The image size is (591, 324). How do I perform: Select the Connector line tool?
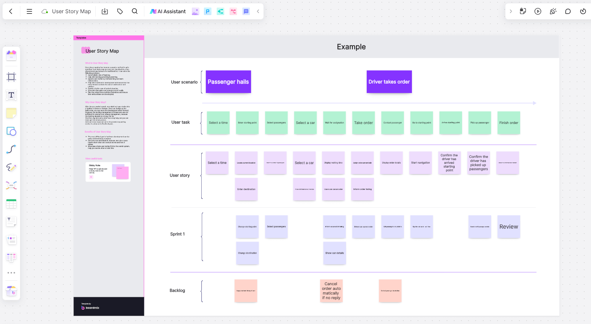[11, 149]
